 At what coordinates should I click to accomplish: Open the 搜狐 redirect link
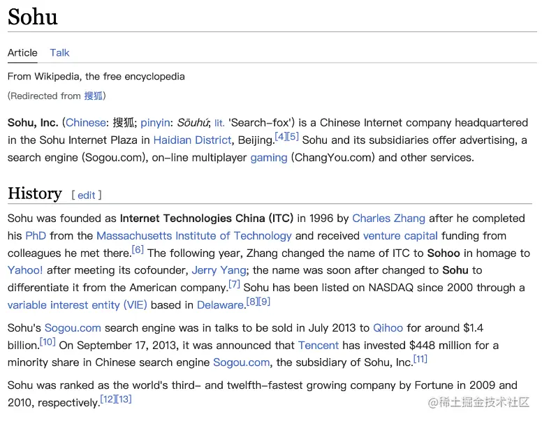point(94,96)
